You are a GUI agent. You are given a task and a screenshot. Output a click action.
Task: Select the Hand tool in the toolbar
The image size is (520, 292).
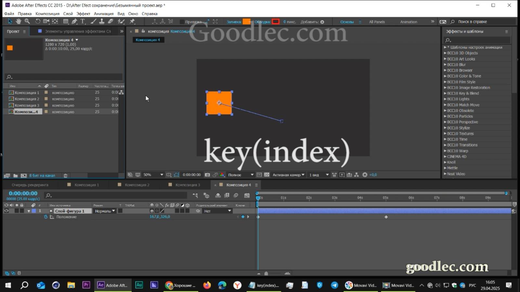[x=19, y=21]
